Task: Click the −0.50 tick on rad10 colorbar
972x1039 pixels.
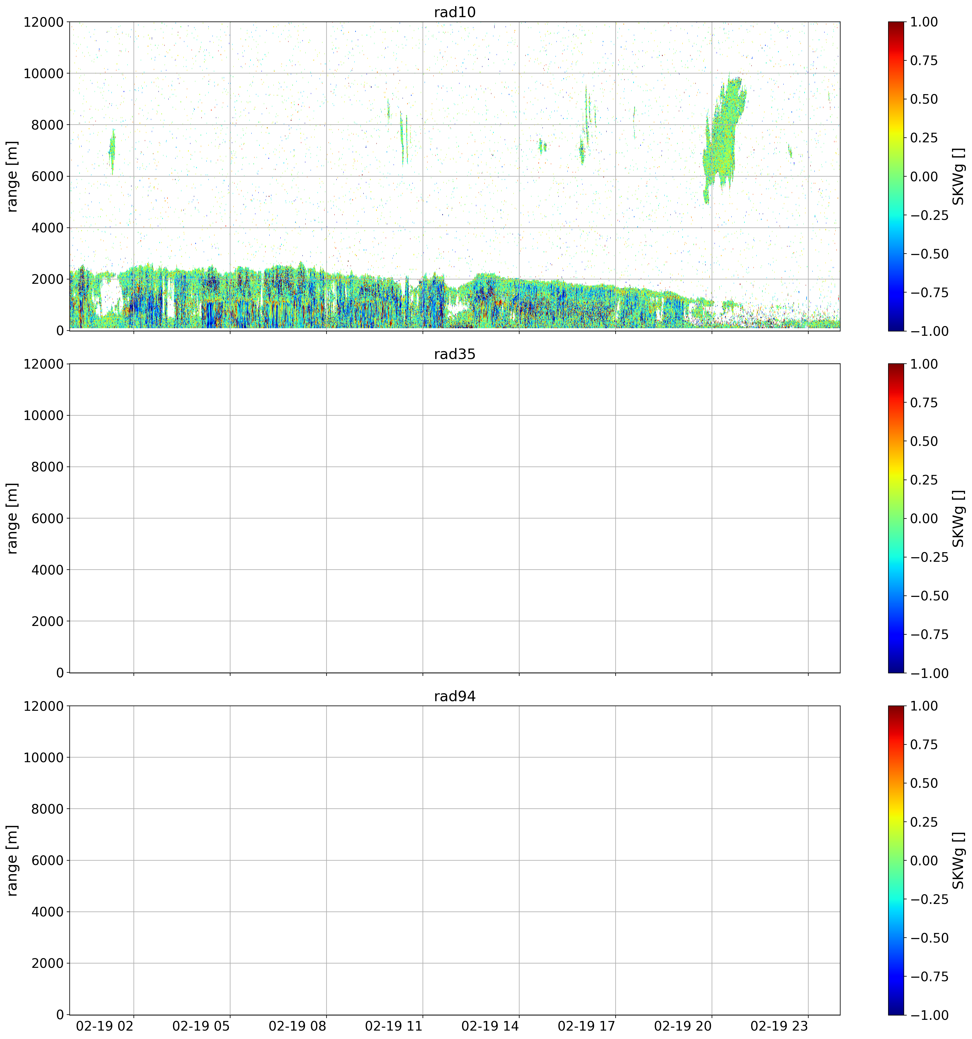Action: pos(929,254)
